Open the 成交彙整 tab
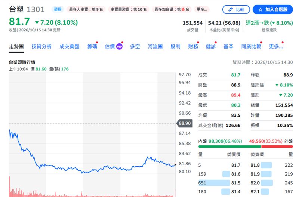299x197 pixels. (69, 46)
